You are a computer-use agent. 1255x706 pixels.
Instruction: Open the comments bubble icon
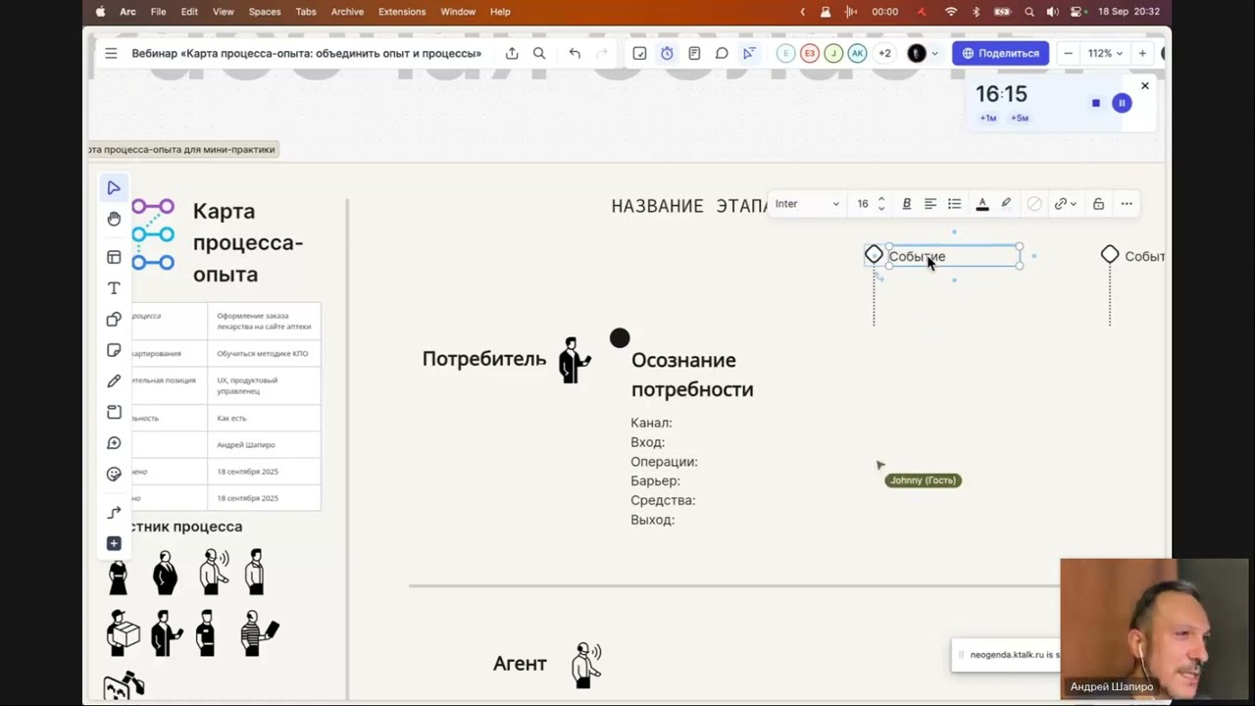722,53
